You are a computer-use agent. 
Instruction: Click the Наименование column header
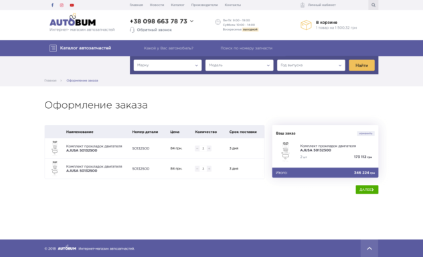80,132
